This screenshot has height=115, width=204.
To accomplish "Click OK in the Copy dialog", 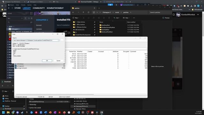I will coord(47,61).
